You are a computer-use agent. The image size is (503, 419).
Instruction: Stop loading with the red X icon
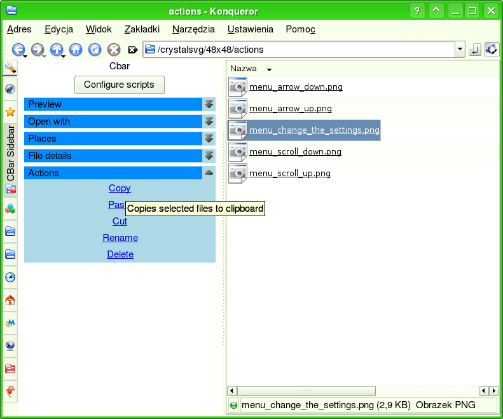[x=114, y=50]
